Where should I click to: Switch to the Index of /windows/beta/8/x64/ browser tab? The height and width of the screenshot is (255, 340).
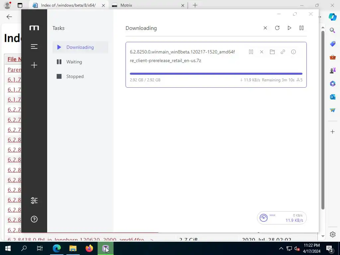(68, 5)
